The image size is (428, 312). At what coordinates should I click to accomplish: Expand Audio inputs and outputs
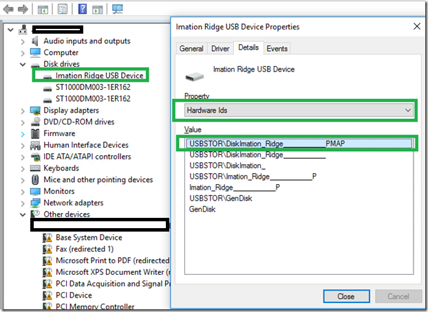(23, 41)
